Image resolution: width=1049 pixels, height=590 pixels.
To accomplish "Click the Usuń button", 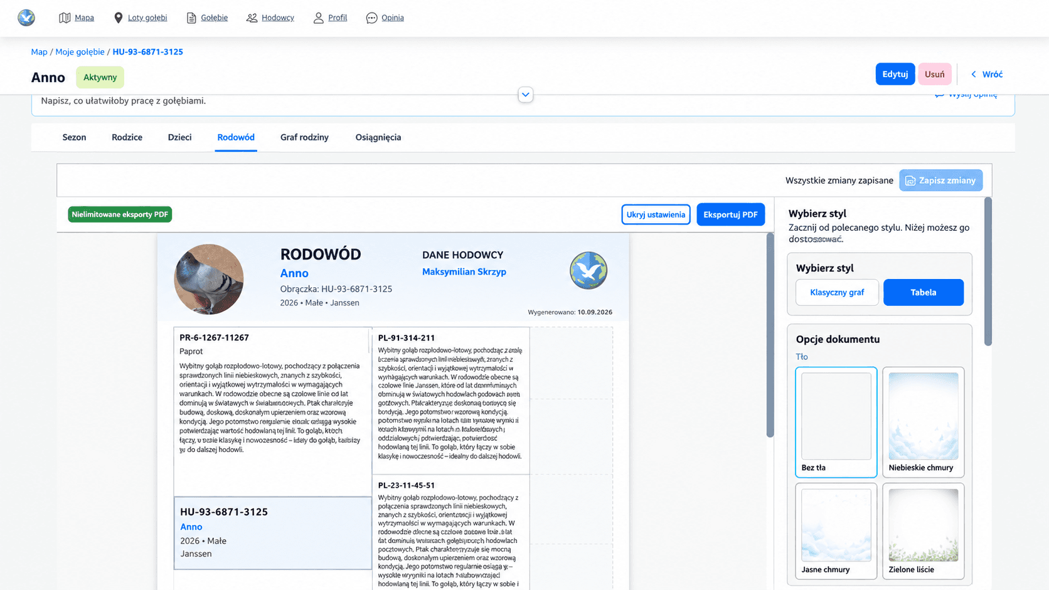I will pyautogui.click(x=934, y=74).
